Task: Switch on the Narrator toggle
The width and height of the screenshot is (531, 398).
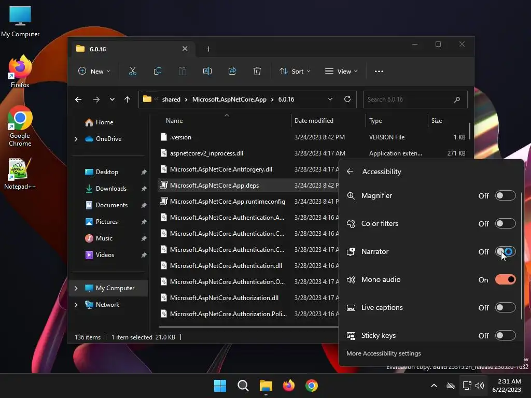Action: pyautogui.click(x=505, y=252)
